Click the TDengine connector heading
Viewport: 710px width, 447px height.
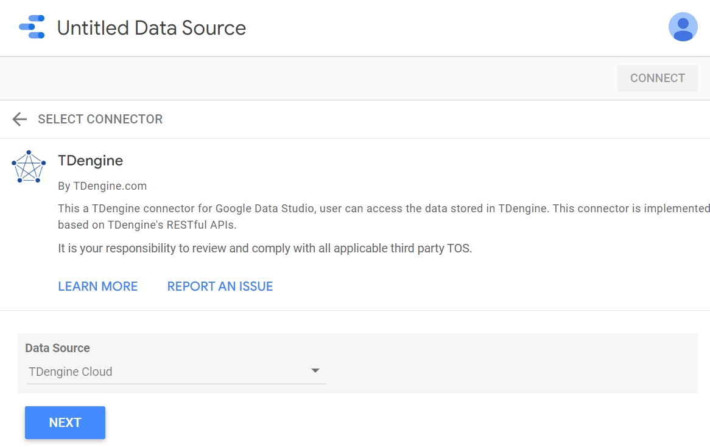(90, 161)
